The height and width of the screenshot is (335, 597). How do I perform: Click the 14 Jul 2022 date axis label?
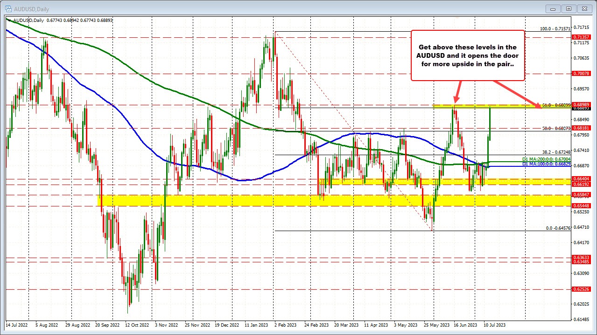click(18, 325)
